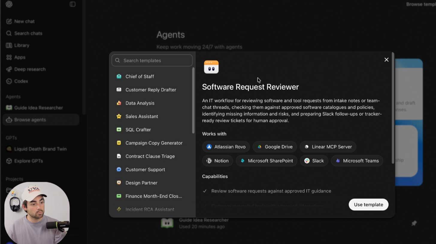Click the template details panel scrollbar

[393, 108]
